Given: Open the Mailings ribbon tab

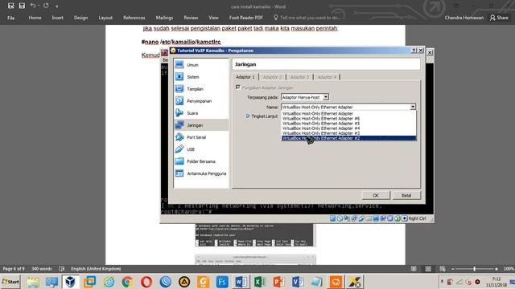Looking at the screenshot, I should 164,18.
